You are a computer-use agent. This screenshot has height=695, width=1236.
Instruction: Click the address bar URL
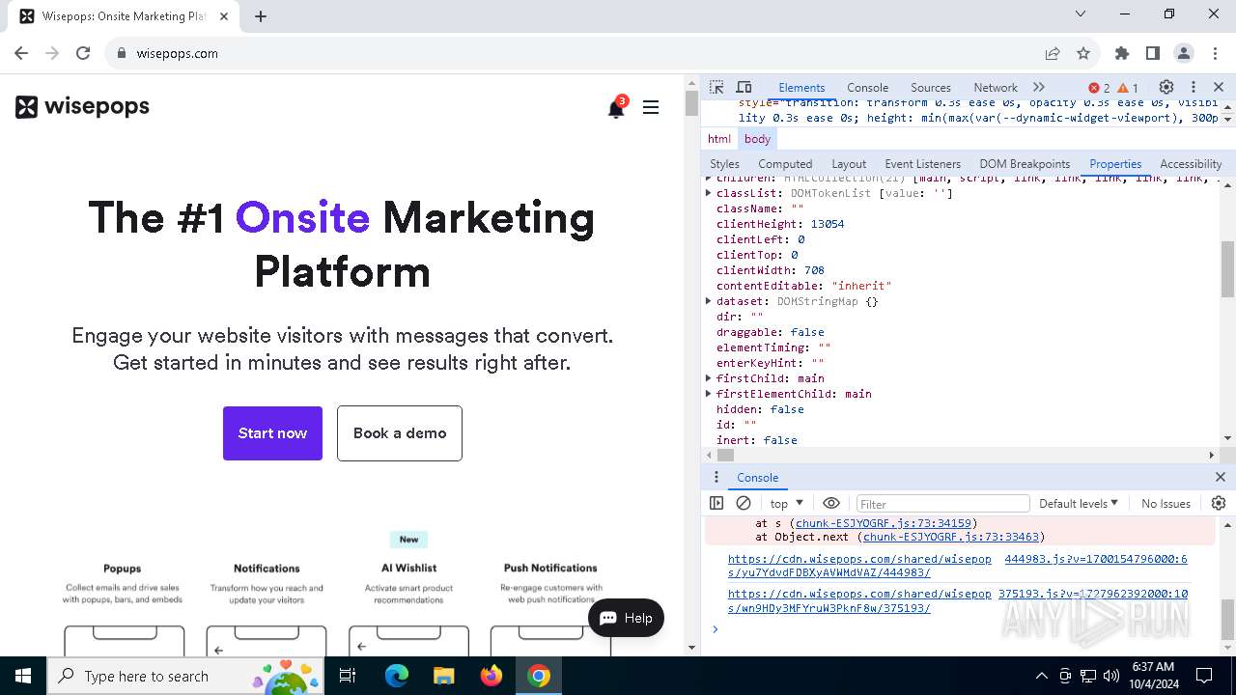[x=177, y=53]
